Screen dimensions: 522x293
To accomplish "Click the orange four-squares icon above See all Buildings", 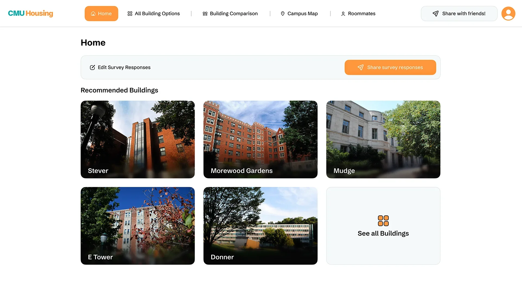I will [x=383, y=221].
